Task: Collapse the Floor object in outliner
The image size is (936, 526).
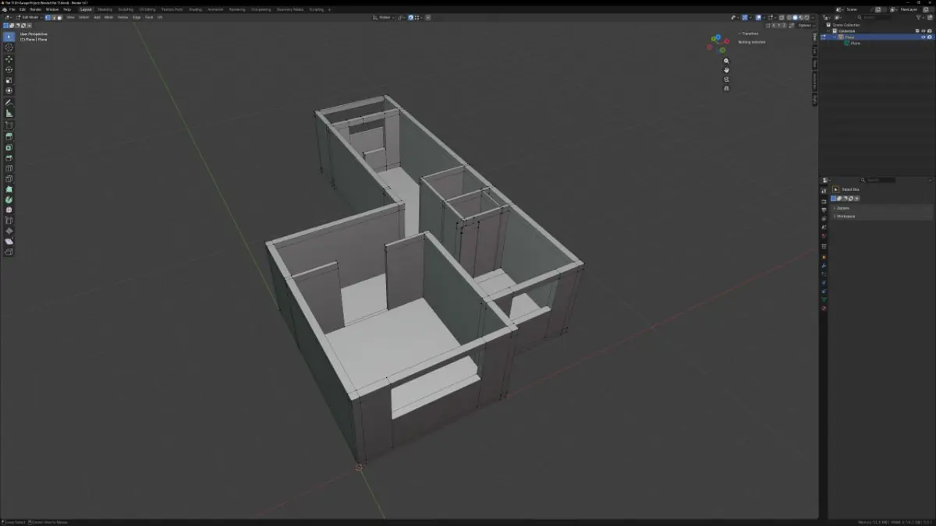Action: click(x=835, y=37)
